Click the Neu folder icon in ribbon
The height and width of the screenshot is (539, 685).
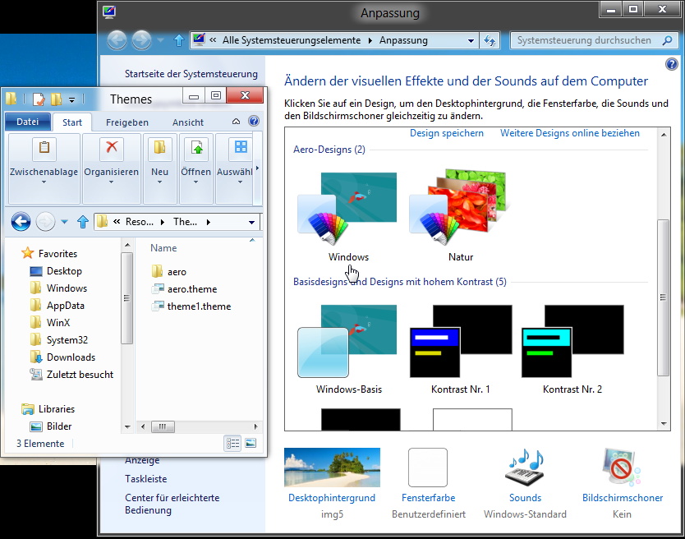[x=159, y=150]
